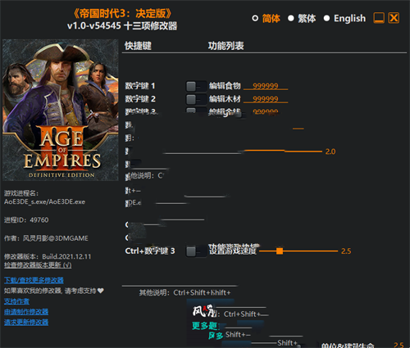Screen dimensions: 410x348
Task: Click the heart icon after 请考虑支持
Action: pos(101,291)
